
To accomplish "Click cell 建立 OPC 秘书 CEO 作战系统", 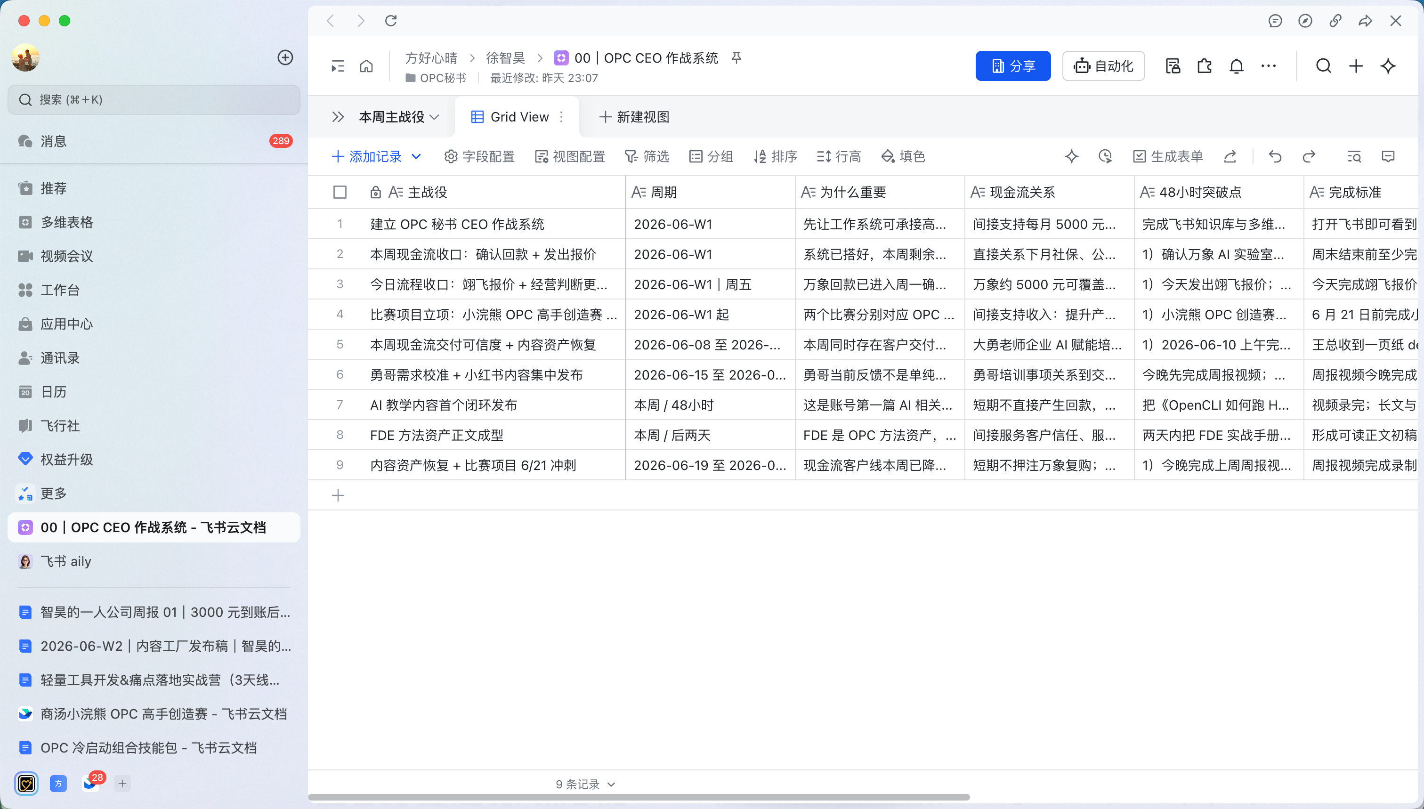I will (494, 224).
